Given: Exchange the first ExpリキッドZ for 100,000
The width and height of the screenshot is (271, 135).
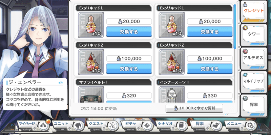Looking at the screenshot, I should [129, 69].
